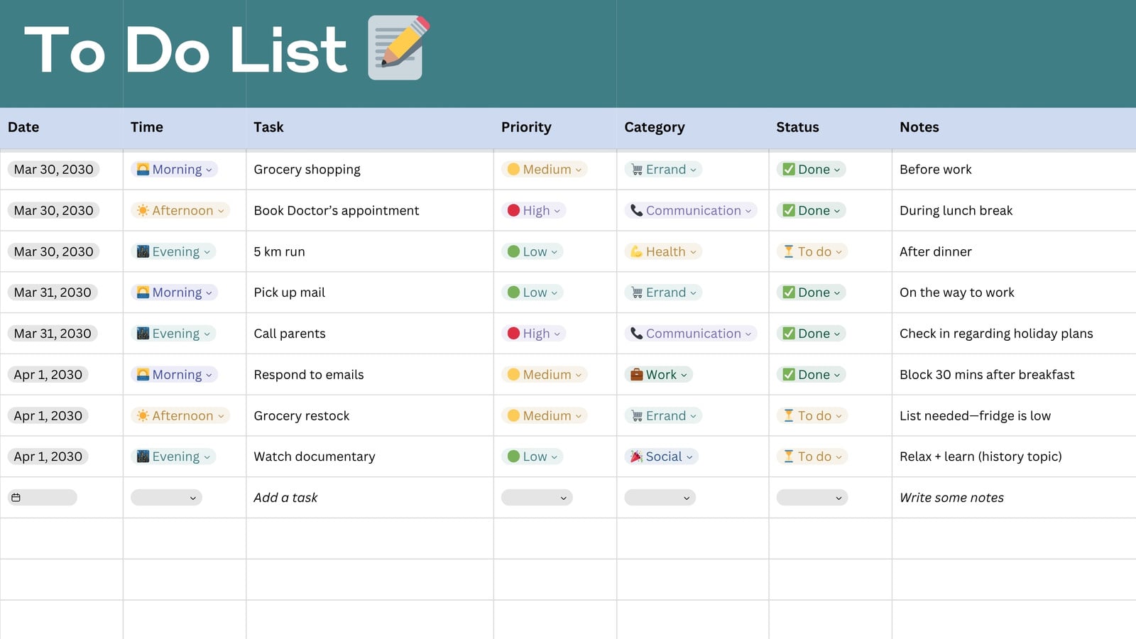Click the 'Relax + learn (history topic)' note

(x=981, y=457)
